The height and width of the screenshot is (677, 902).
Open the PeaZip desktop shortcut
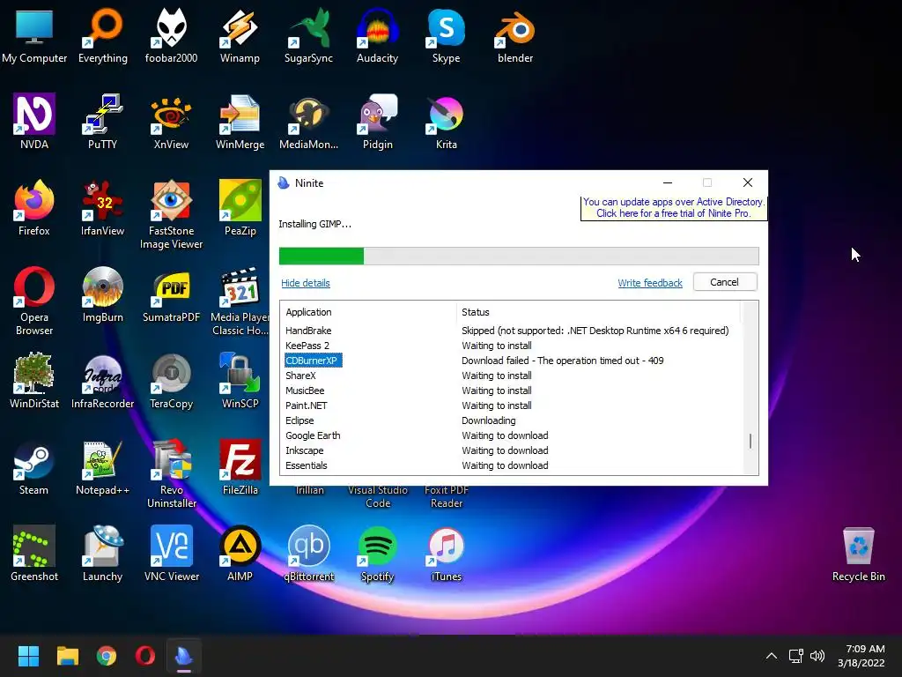pyautogui.click(x=240, y=208)
